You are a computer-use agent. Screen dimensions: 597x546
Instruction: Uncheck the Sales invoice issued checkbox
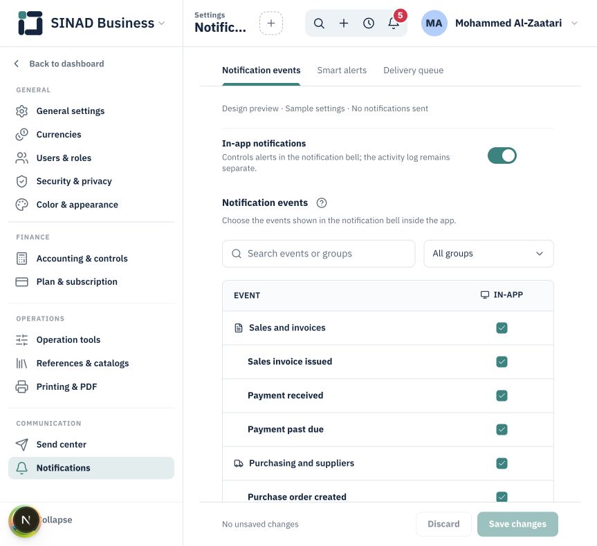502,362
